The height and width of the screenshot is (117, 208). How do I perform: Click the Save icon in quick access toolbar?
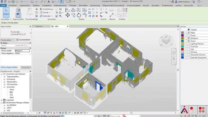13,2
